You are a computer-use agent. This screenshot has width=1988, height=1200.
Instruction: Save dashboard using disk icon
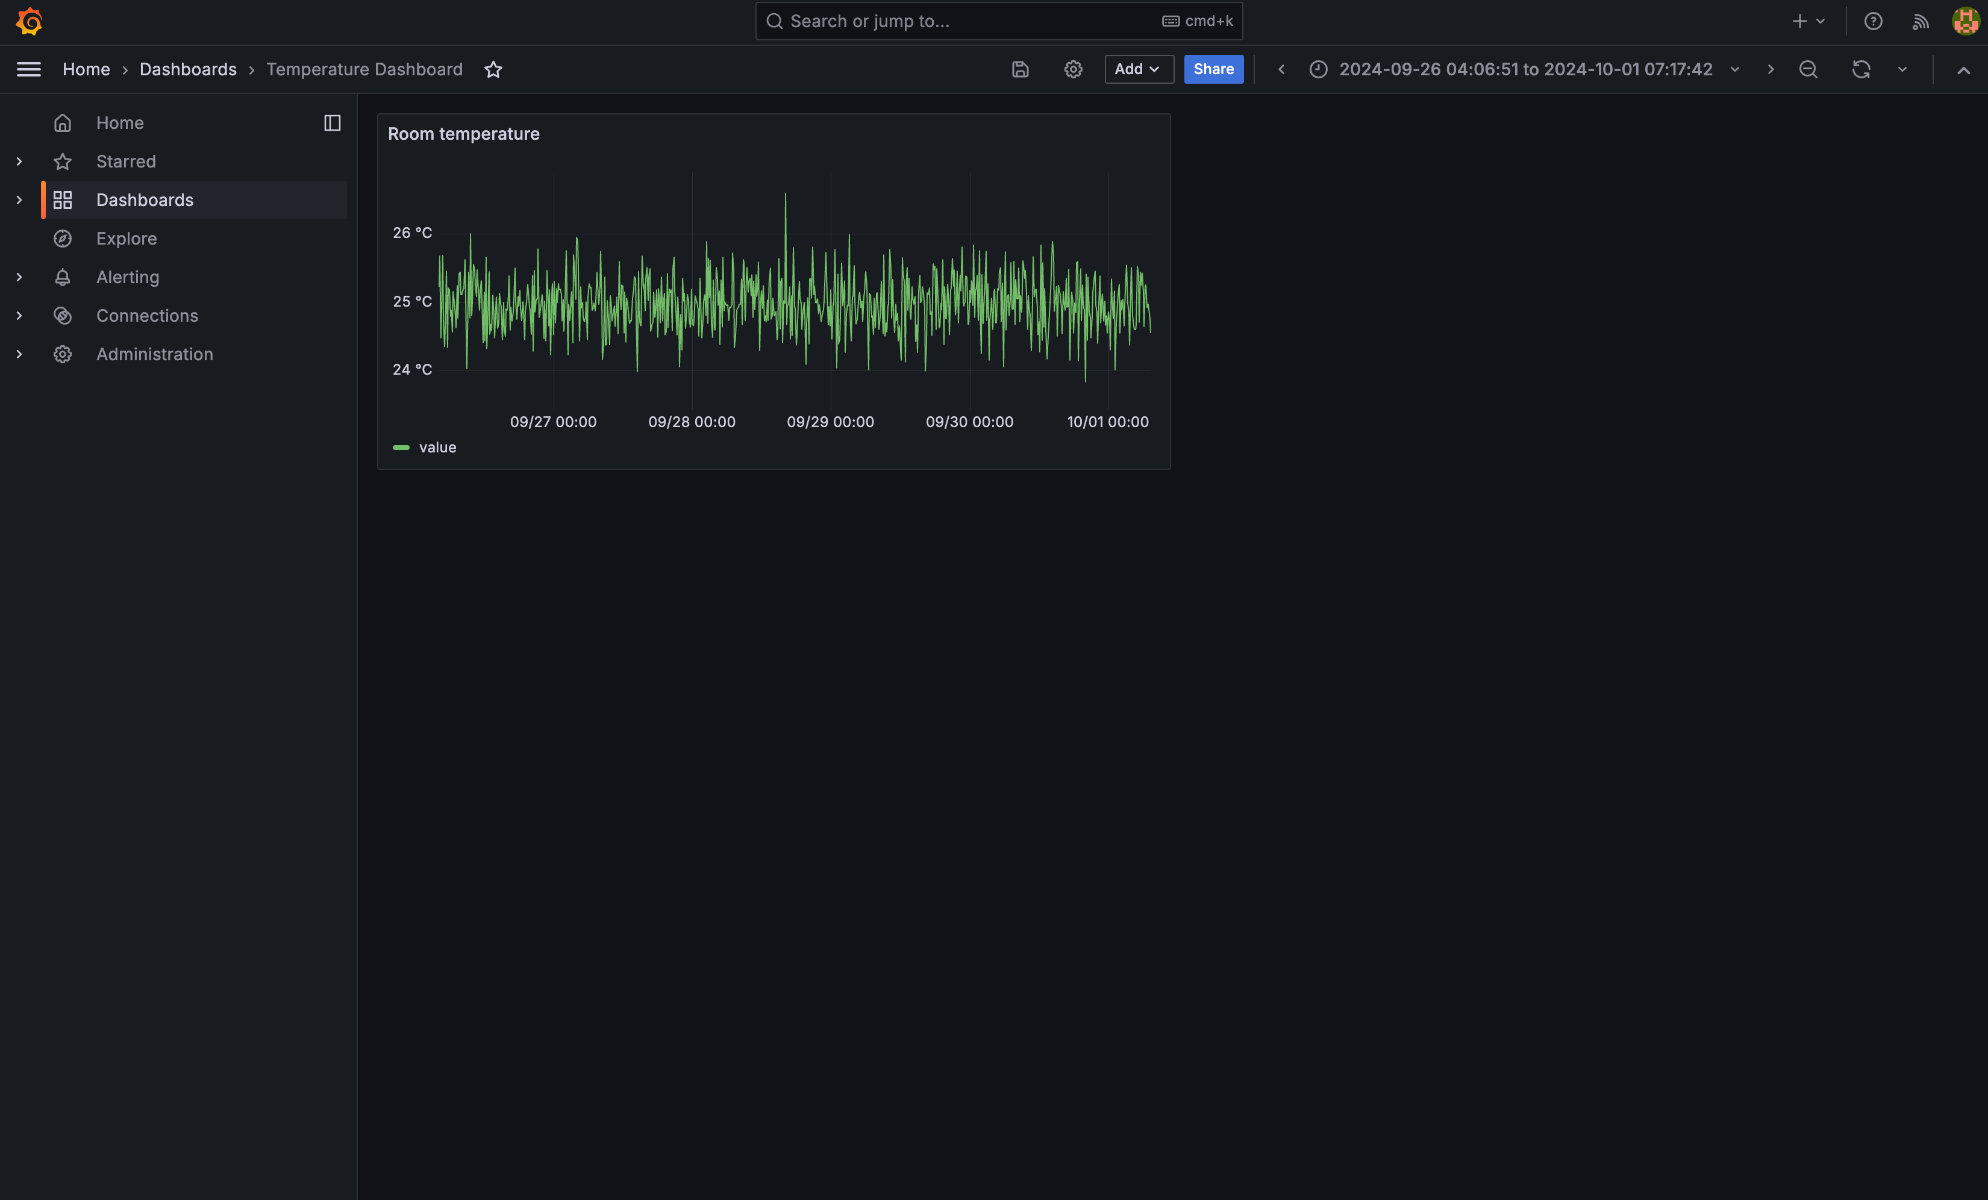(1020, 69)
